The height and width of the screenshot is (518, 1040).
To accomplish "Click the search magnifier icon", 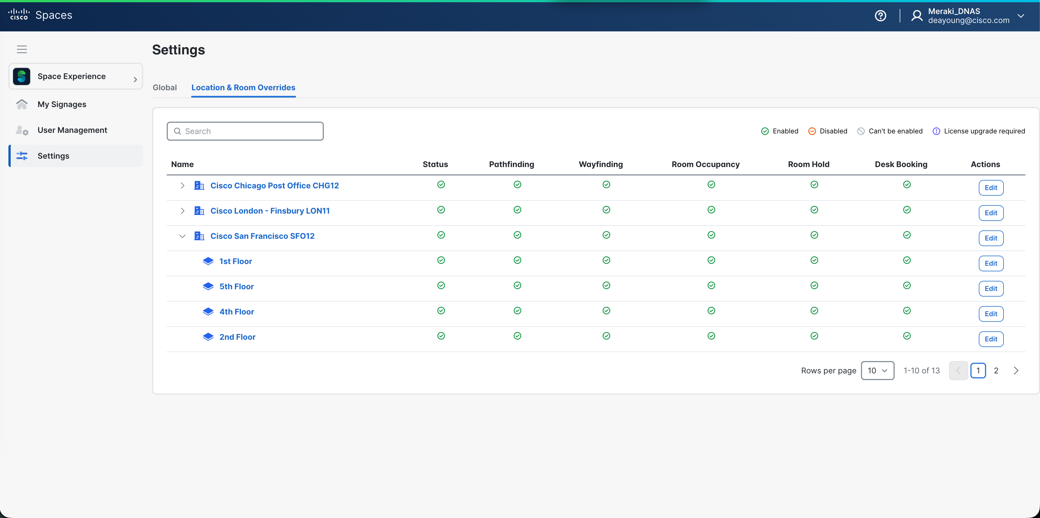I will click(x=177, y=131).
